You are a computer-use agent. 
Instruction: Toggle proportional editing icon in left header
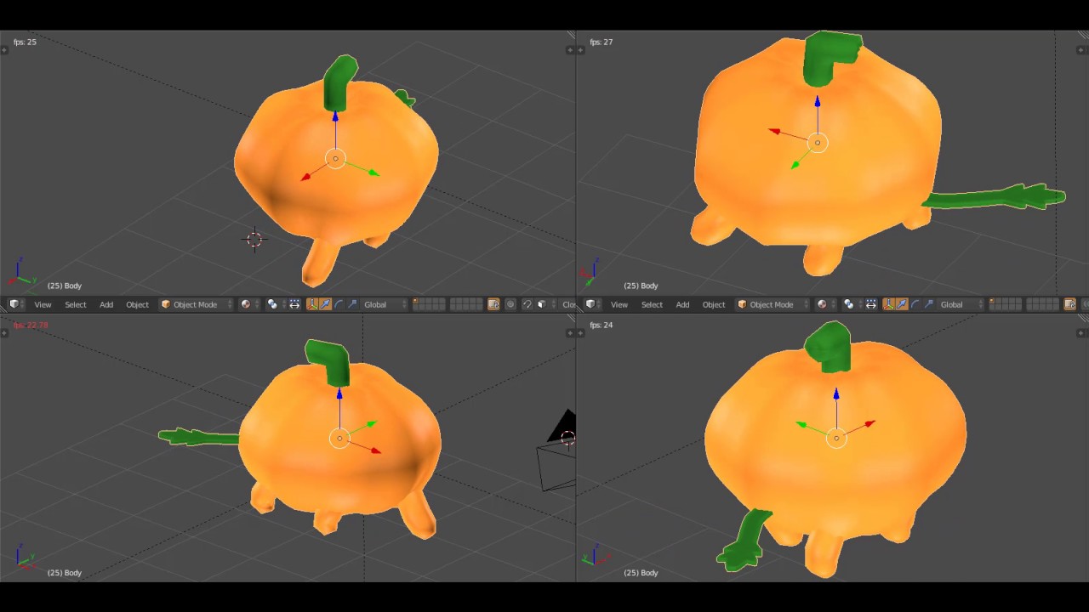click(x=510, y=304)
